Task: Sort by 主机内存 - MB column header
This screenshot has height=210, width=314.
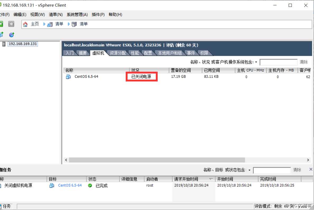Action: click(x=282, y=70)
